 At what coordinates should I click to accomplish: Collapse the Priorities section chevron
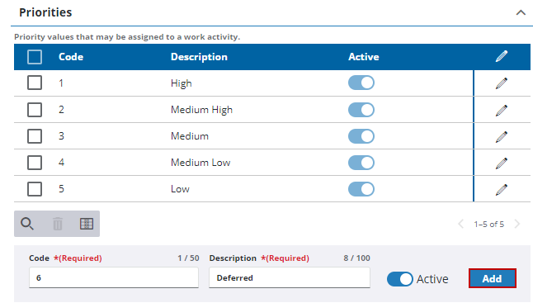(x=521, y=13)
